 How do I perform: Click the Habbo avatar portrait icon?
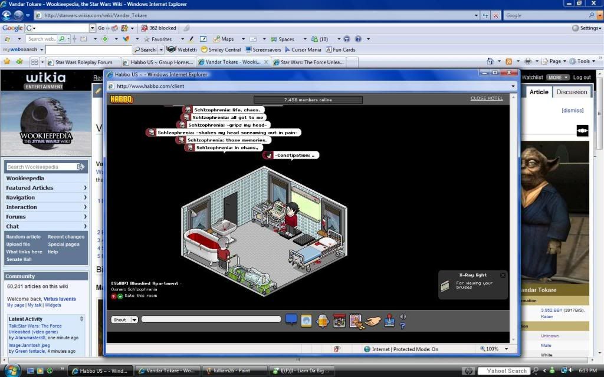click(x=307, y=320)
